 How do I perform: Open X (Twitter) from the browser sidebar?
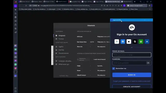coord(16,72)
